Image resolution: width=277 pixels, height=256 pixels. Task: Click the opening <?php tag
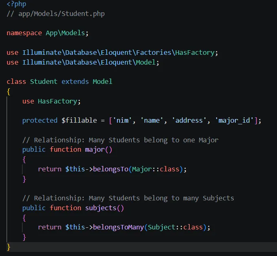pyautogui.click(x=16, y=4)
